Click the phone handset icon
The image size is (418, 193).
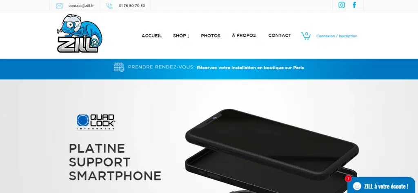[109, 6]
